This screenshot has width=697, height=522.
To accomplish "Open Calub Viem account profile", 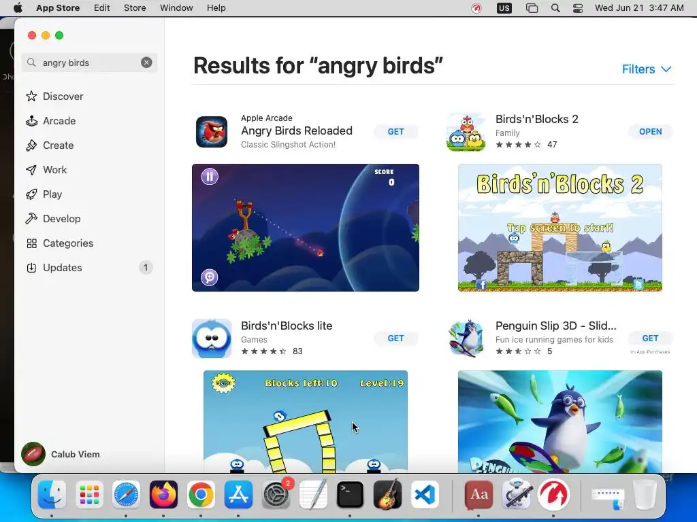I will coord(61,454).
